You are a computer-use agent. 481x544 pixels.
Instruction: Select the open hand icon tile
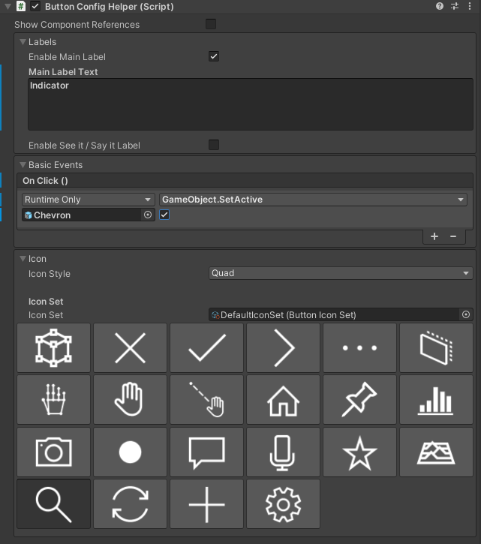coord(130,400)
